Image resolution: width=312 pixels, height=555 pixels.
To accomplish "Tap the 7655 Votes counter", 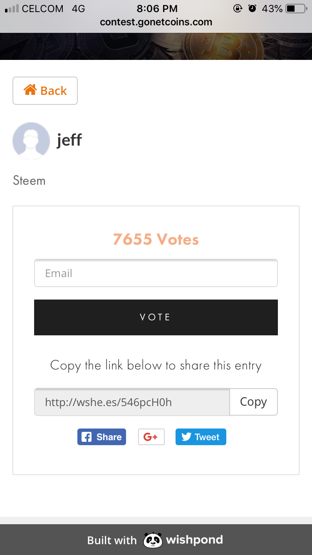I will click(156, 240).
